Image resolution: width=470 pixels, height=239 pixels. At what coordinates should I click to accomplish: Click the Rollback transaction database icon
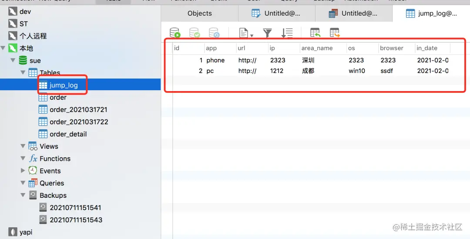point(214,33)
